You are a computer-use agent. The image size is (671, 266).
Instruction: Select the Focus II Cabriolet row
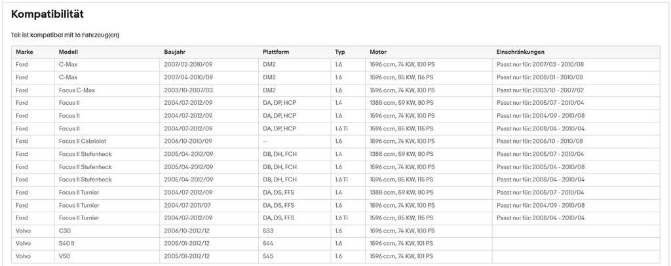pos(335,141)
